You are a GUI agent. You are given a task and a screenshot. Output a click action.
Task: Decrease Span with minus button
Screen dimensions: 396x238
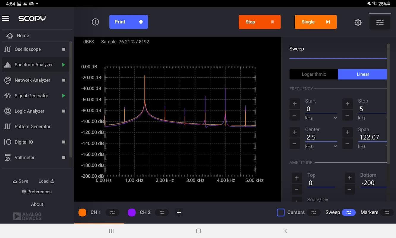(348, 144)
